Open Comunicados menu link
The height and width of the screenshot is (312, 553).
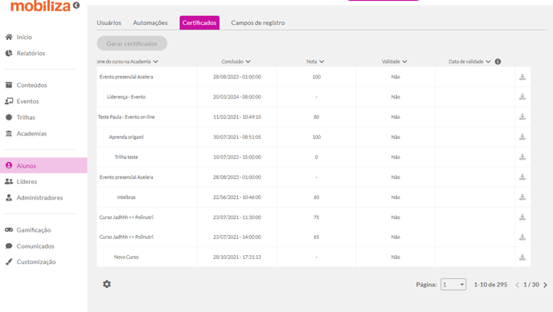[x=35, y=246]
